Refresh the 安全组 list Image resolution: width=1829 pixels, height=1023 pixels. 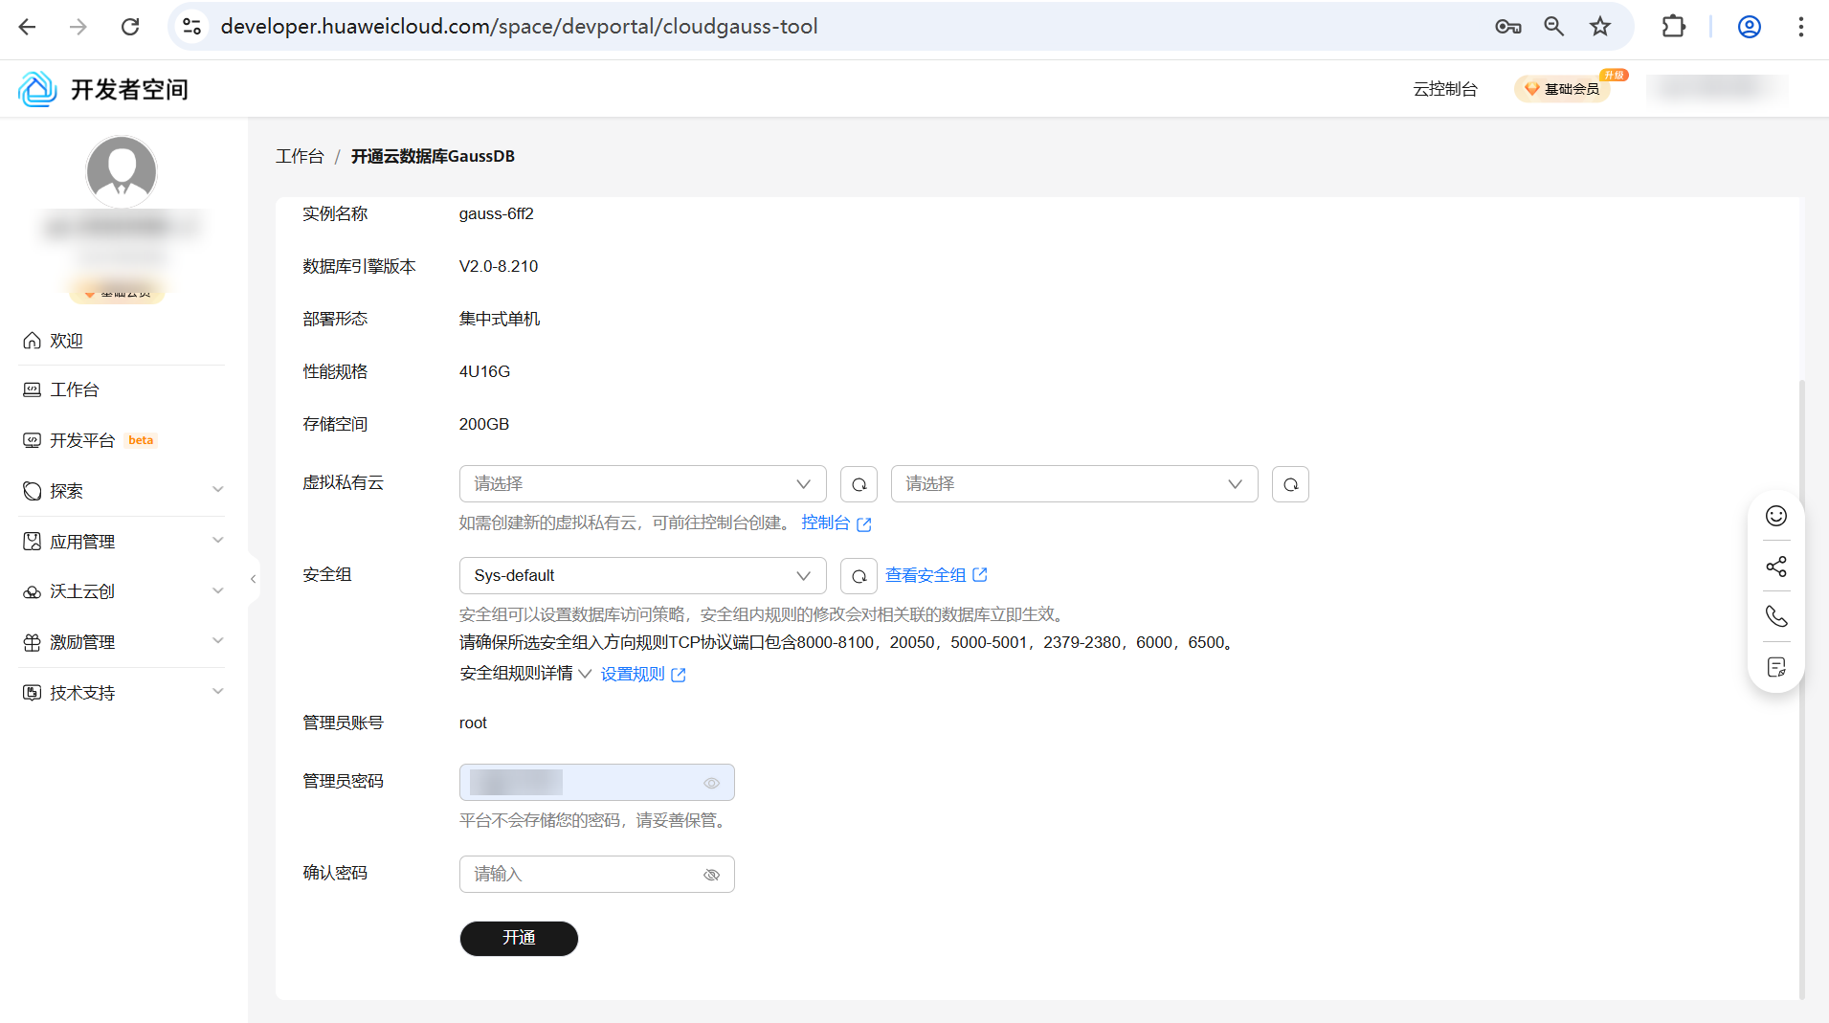(x=859, y=576)
